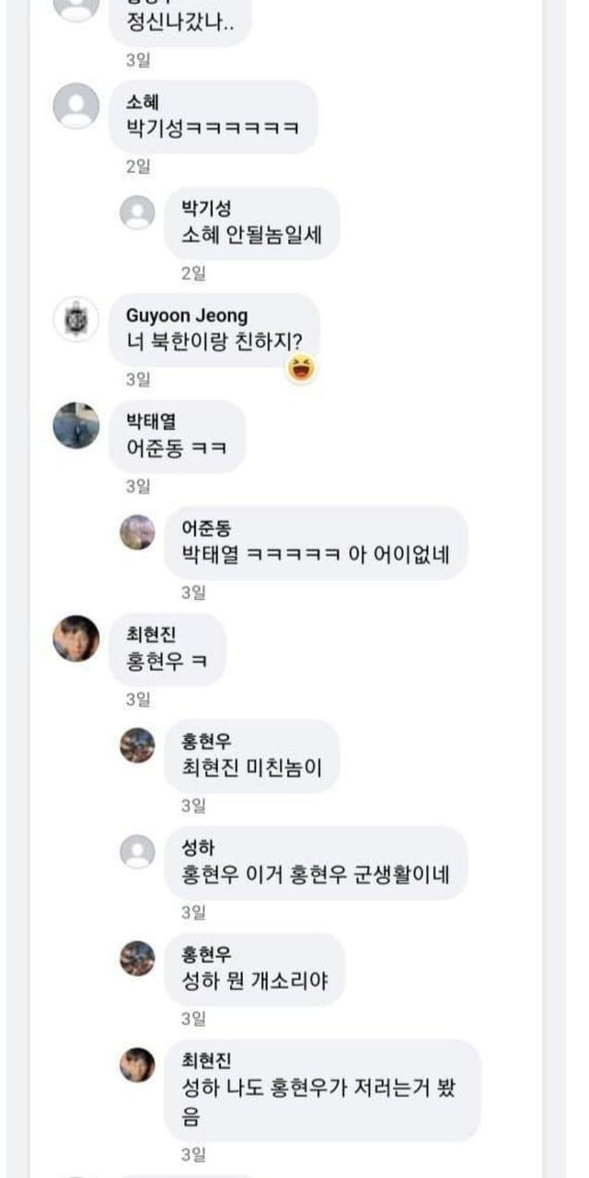Click the 박기성 mention in 소혜's comment
The width and height of the screenshot is (589, 1178).
click(x=156, y=127)
